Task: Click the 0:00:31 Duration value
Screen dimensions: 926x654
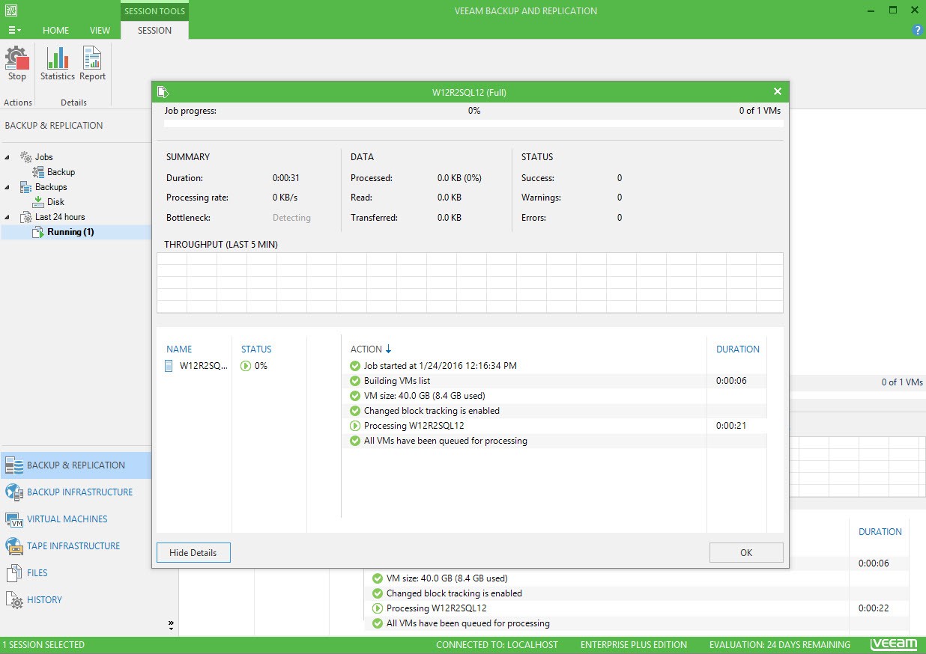Action: coord(286,178)
